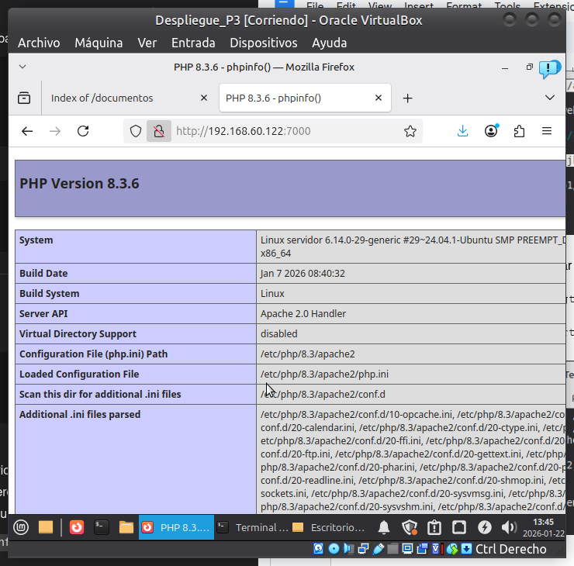The image size is (574, 566).
Task: Open a new tab with the plus button
Action: pos(407,98)
